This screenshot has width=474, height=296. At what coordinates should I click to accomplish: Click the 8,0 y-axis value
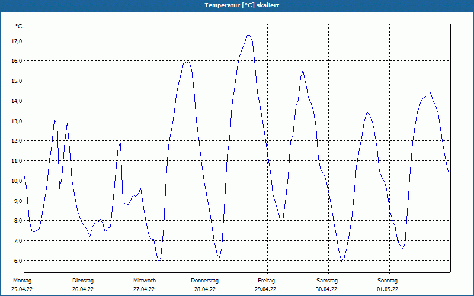click(18, 220)
